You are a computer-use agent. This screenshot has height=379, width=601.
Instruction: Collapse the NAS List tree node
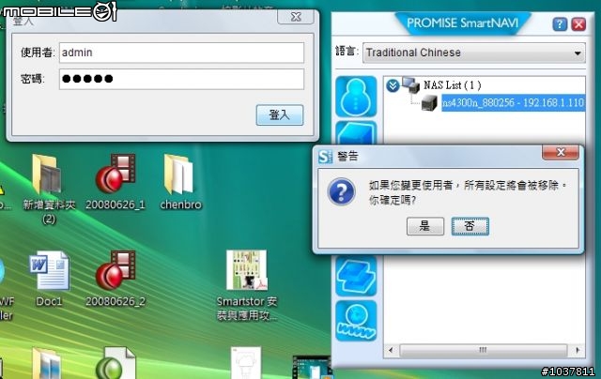[x=393, y=85]
